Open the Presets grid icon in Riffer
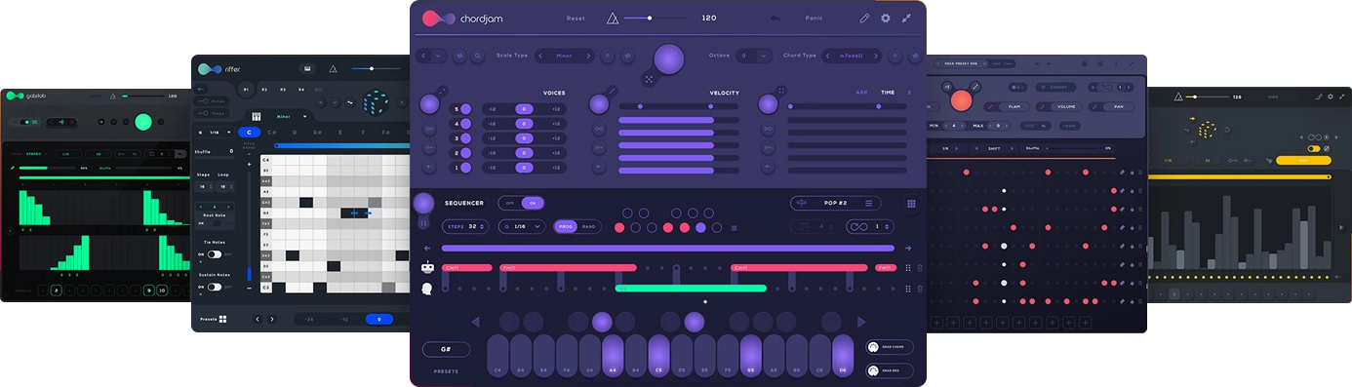The height and width of the screenshot is (387, 1352). [223, 319]
